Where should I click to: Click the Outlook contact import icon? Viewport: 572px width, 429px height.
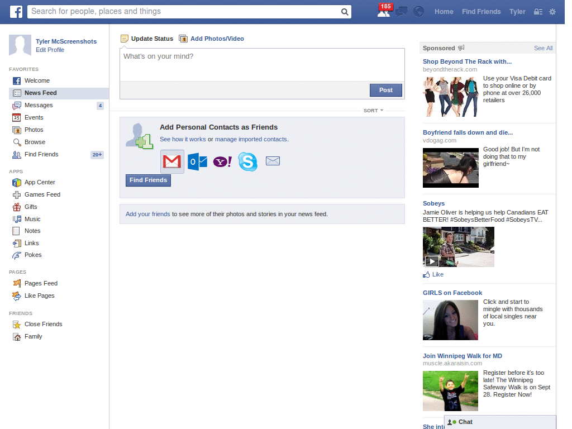197,161
